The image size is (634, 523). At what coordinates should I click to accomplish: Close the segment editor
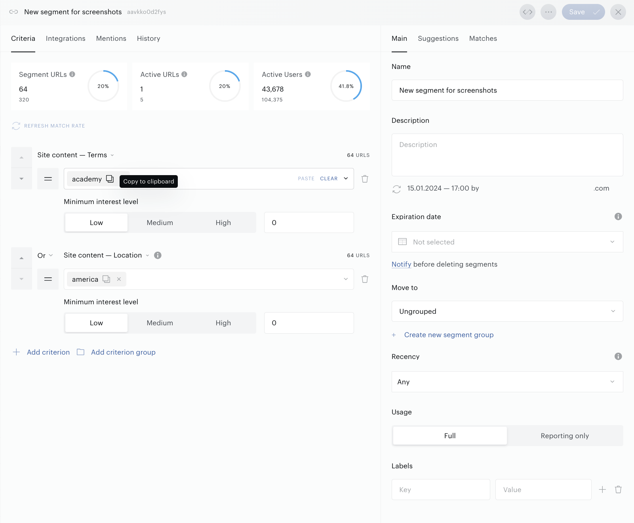coord(618,12)
